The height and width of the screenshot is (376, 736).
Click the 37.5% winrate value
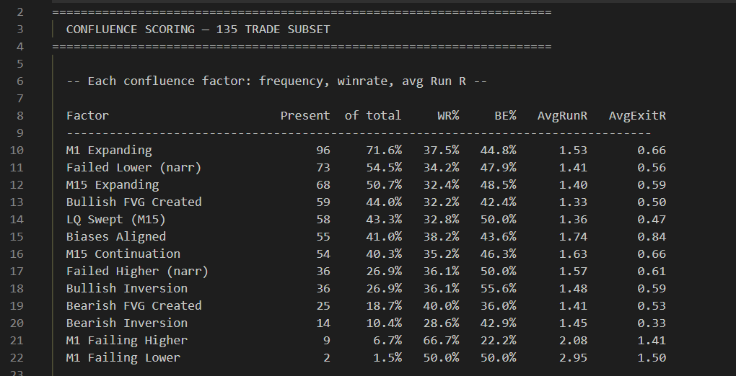coord(441,151)
